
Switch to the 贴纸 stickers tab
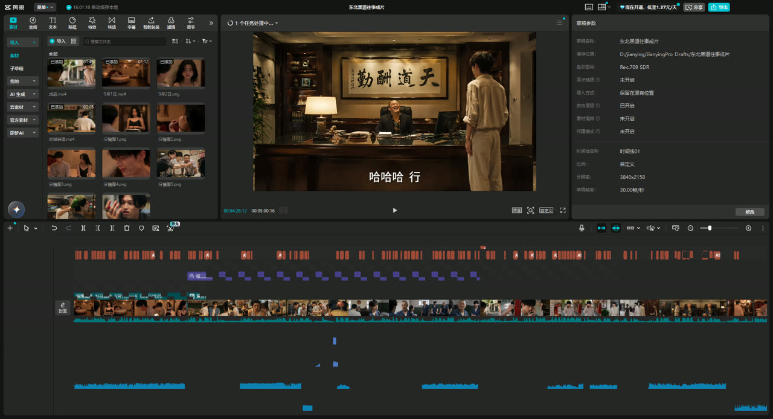click(x=72, y=23)
